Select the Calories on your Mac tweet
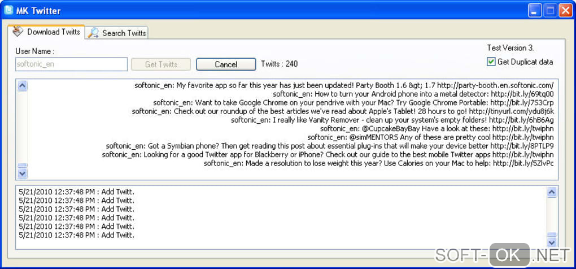Screen dimensions: 576x269 point(379,163)
